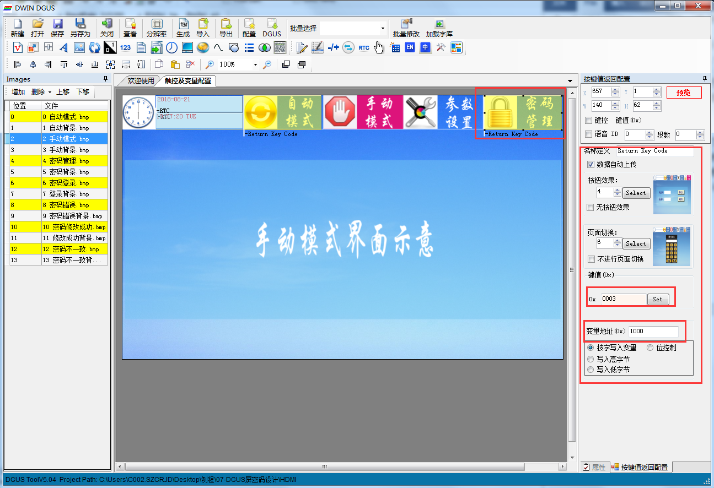Click Select button under 页面切换
The height and width of the screenshot is (488, 714).
click(x=636, y=243)
